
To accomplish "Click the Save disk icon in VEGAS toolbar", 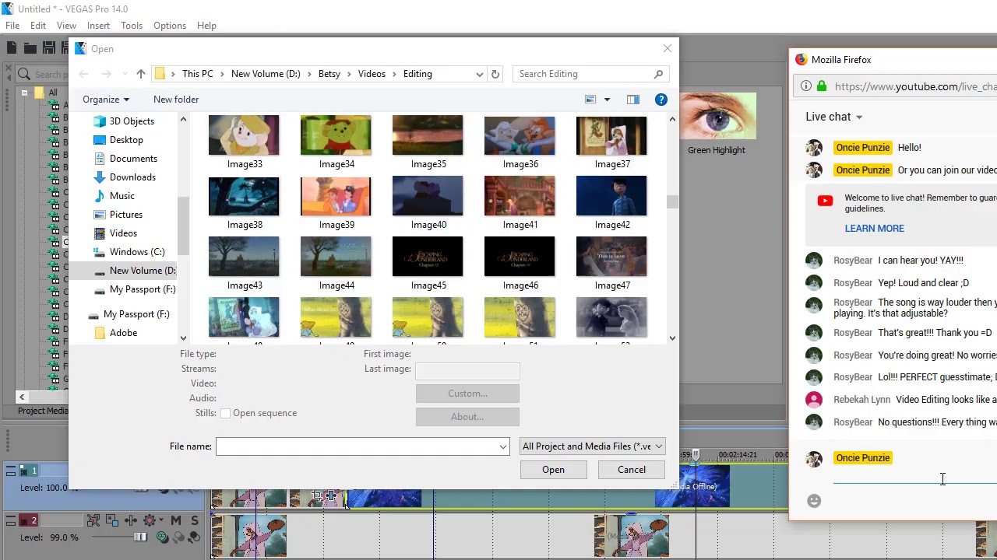I will pyautogui.click(x=48, y=48).
